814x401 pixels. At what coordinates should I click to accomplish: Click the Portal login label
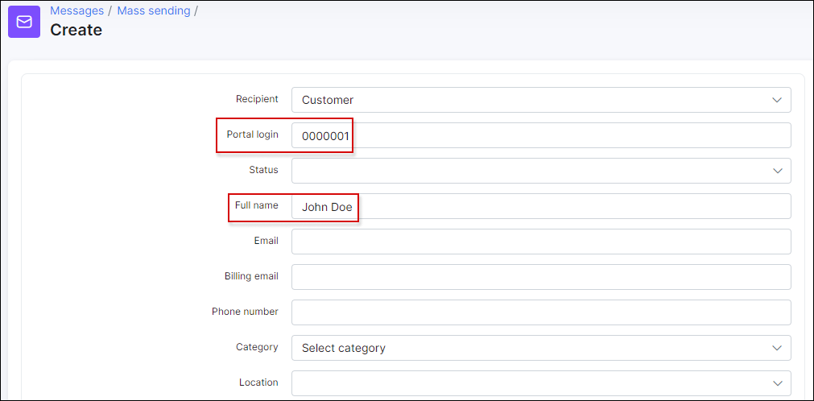pyautogui.click(x=252, y=134)
